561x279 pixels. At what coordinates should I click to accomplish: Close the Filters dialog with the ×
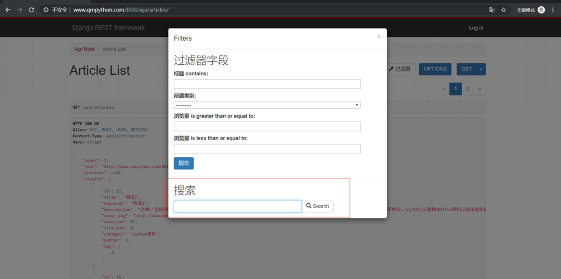[379, 36]
